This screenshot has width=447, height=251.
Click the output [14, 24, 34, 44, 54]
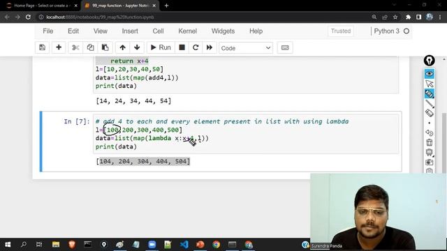pyautogui.click(x=133, y=100)
